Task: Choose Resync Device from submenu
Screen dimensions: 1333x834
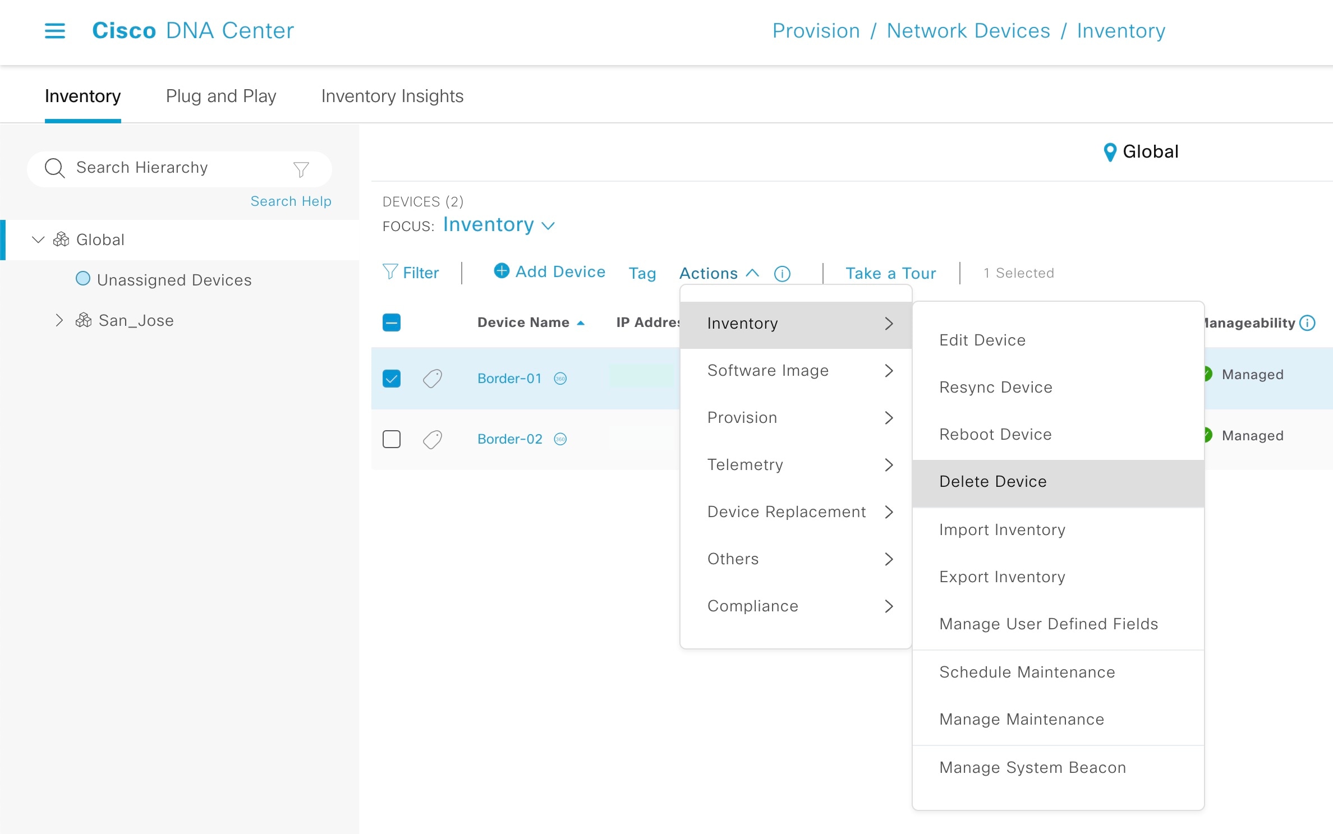Action: click(x=1058, y=388)
